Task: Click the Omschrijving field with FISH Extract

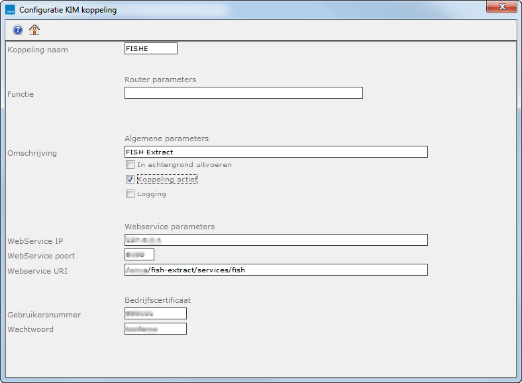Action: click(x=276, y=152)
